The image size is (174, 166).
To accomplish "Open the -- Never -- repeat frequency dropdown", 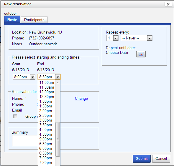I will pos(137,38).
